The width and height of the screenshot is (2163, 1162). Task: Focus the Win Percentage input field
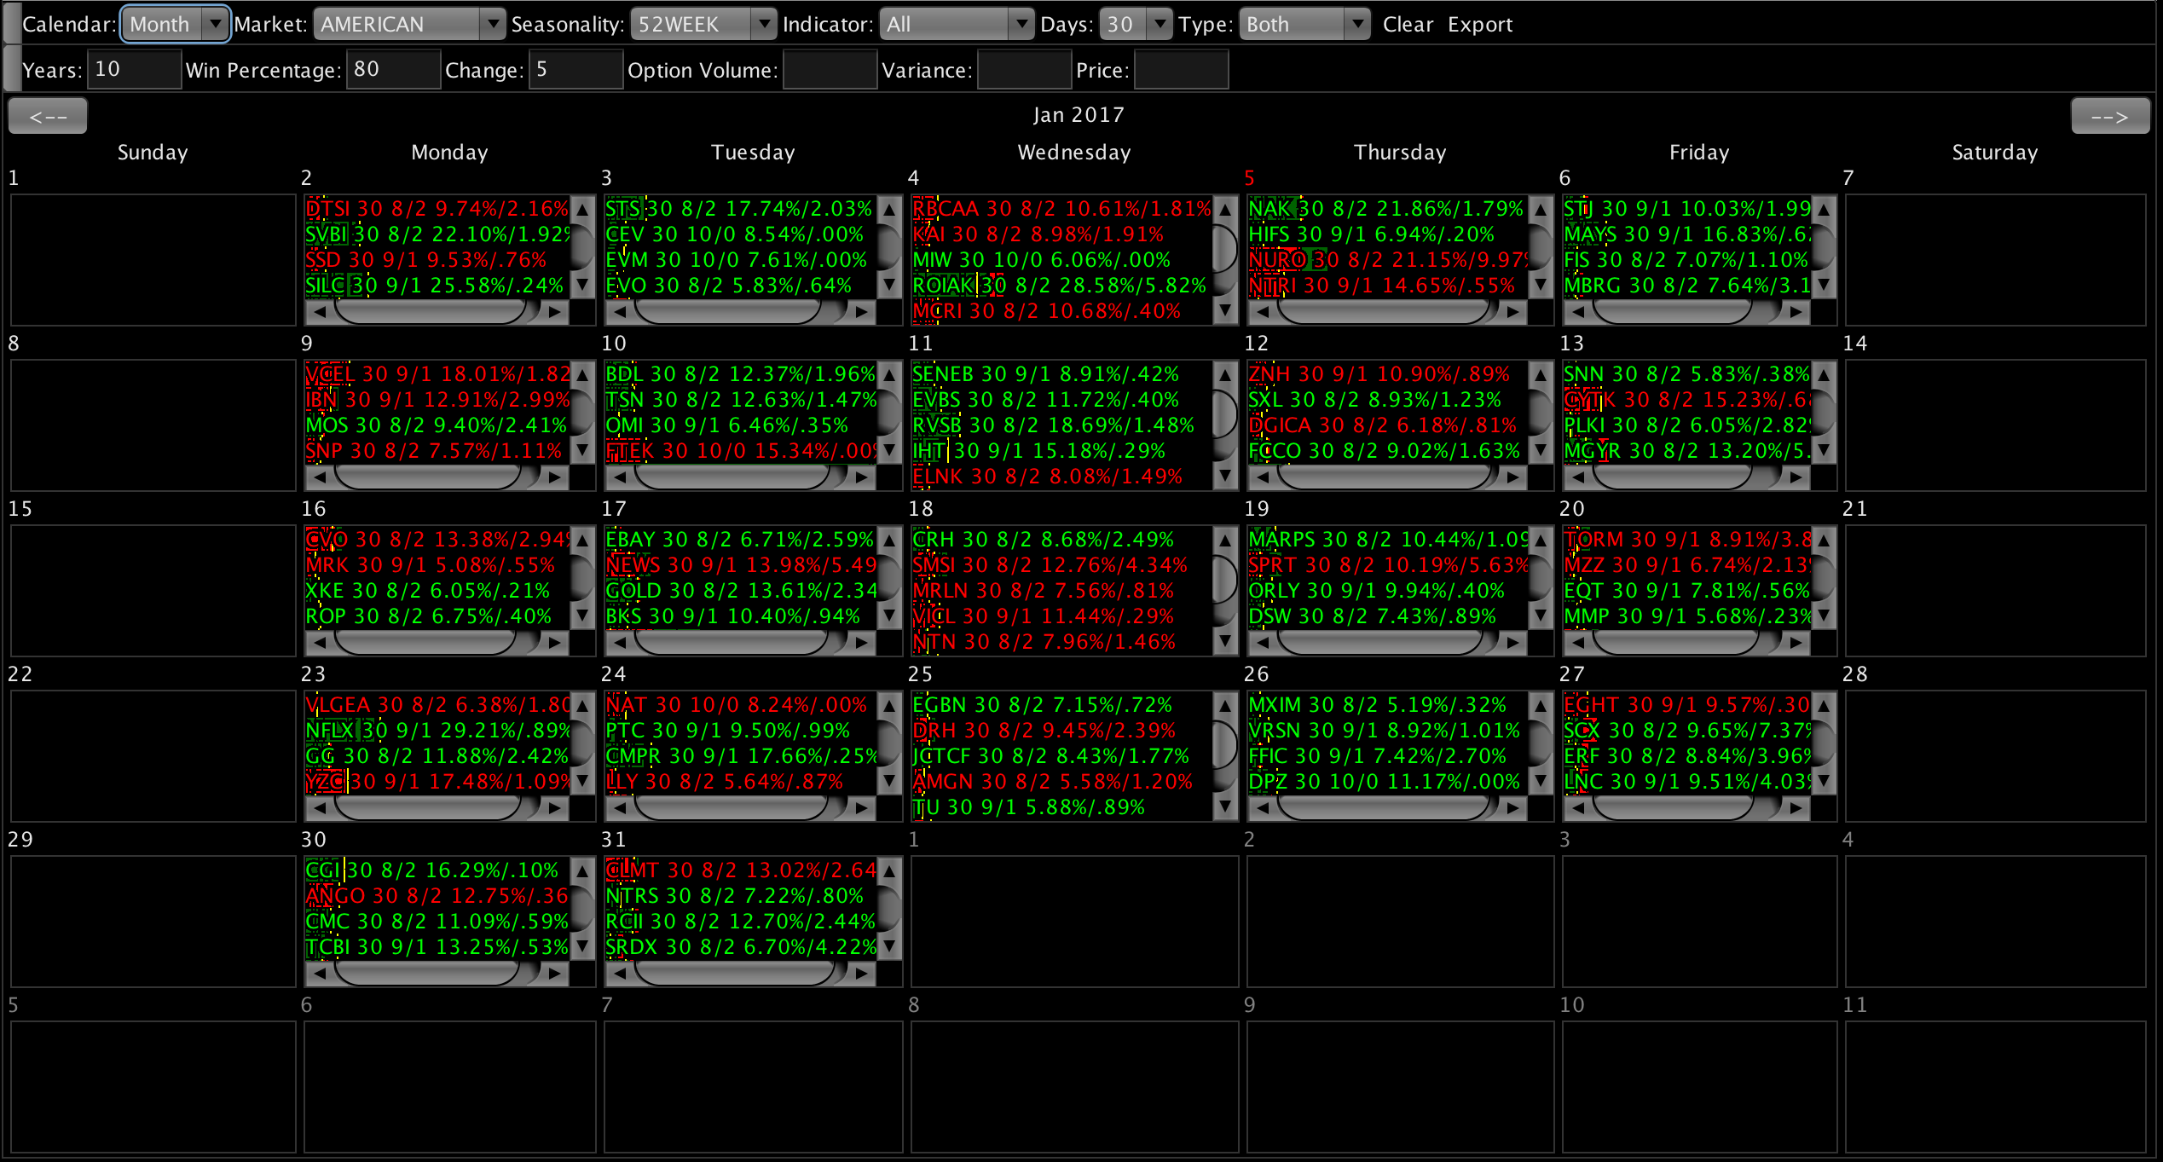(x=393, y=69)
